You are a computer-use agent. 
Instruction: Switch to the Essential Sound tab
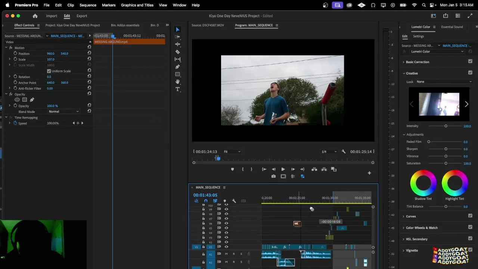click(452, 27)
